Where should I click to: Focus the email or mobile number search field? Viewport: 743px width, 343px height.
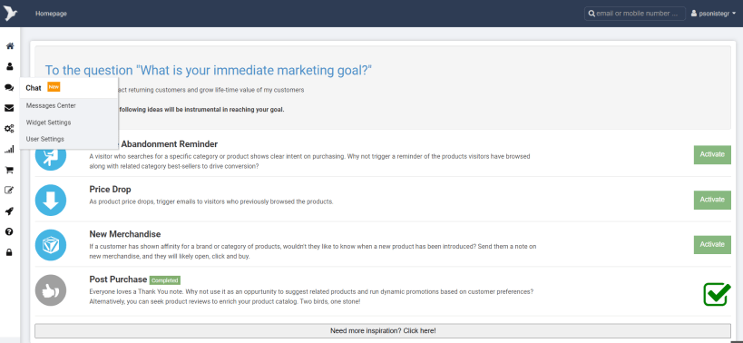click(x=635, y=14)
